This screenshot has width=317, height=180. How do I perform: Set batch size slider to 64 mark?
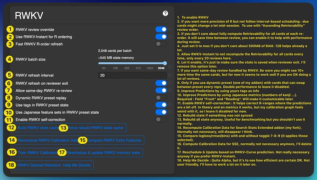coord(104,68)
